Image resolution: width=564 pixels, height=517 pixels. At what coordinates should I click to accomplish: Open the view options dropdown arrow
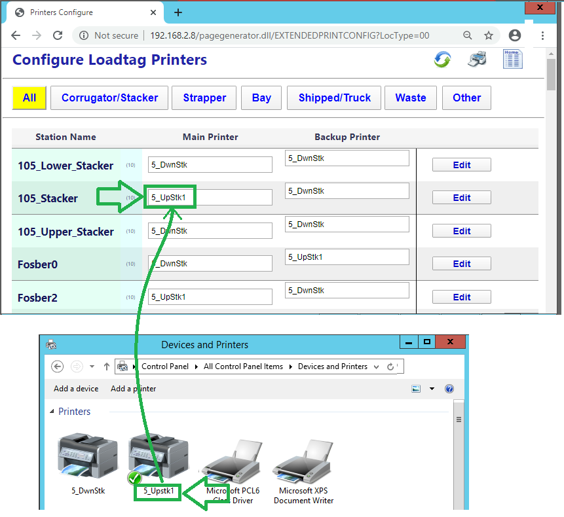point(432,389)
